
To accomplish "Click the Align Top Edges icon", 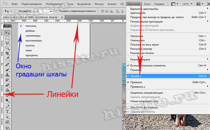I will pyautogui.click(x=103, y=11).
